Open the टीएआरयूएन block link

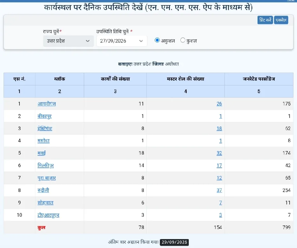(48, 215)
